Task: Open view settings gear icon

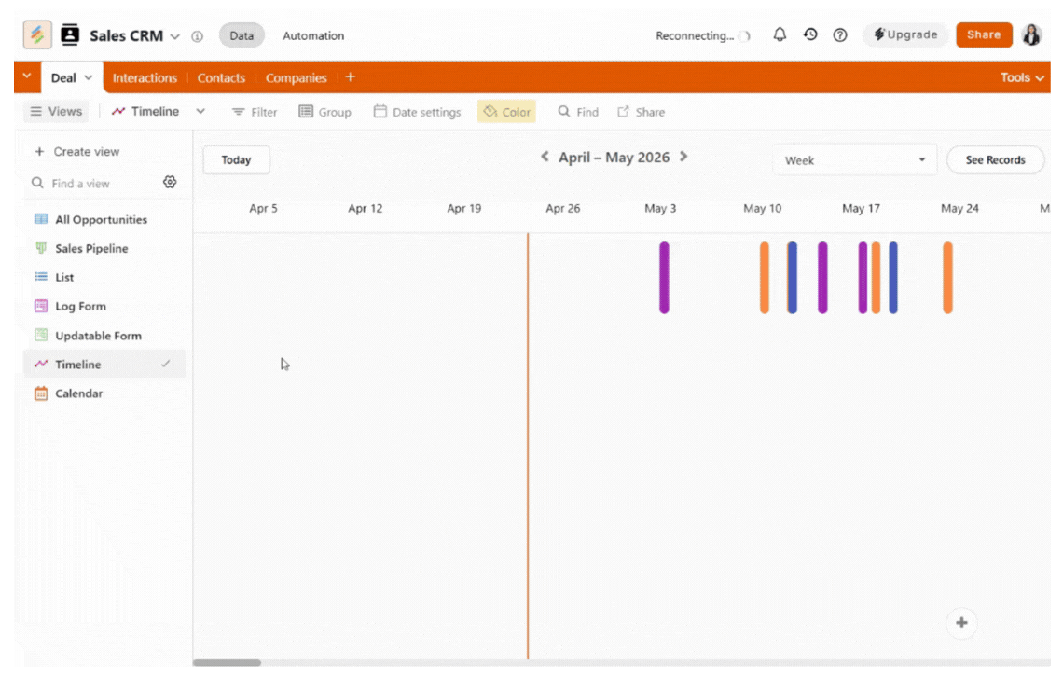Action: (x=170, y=183)
